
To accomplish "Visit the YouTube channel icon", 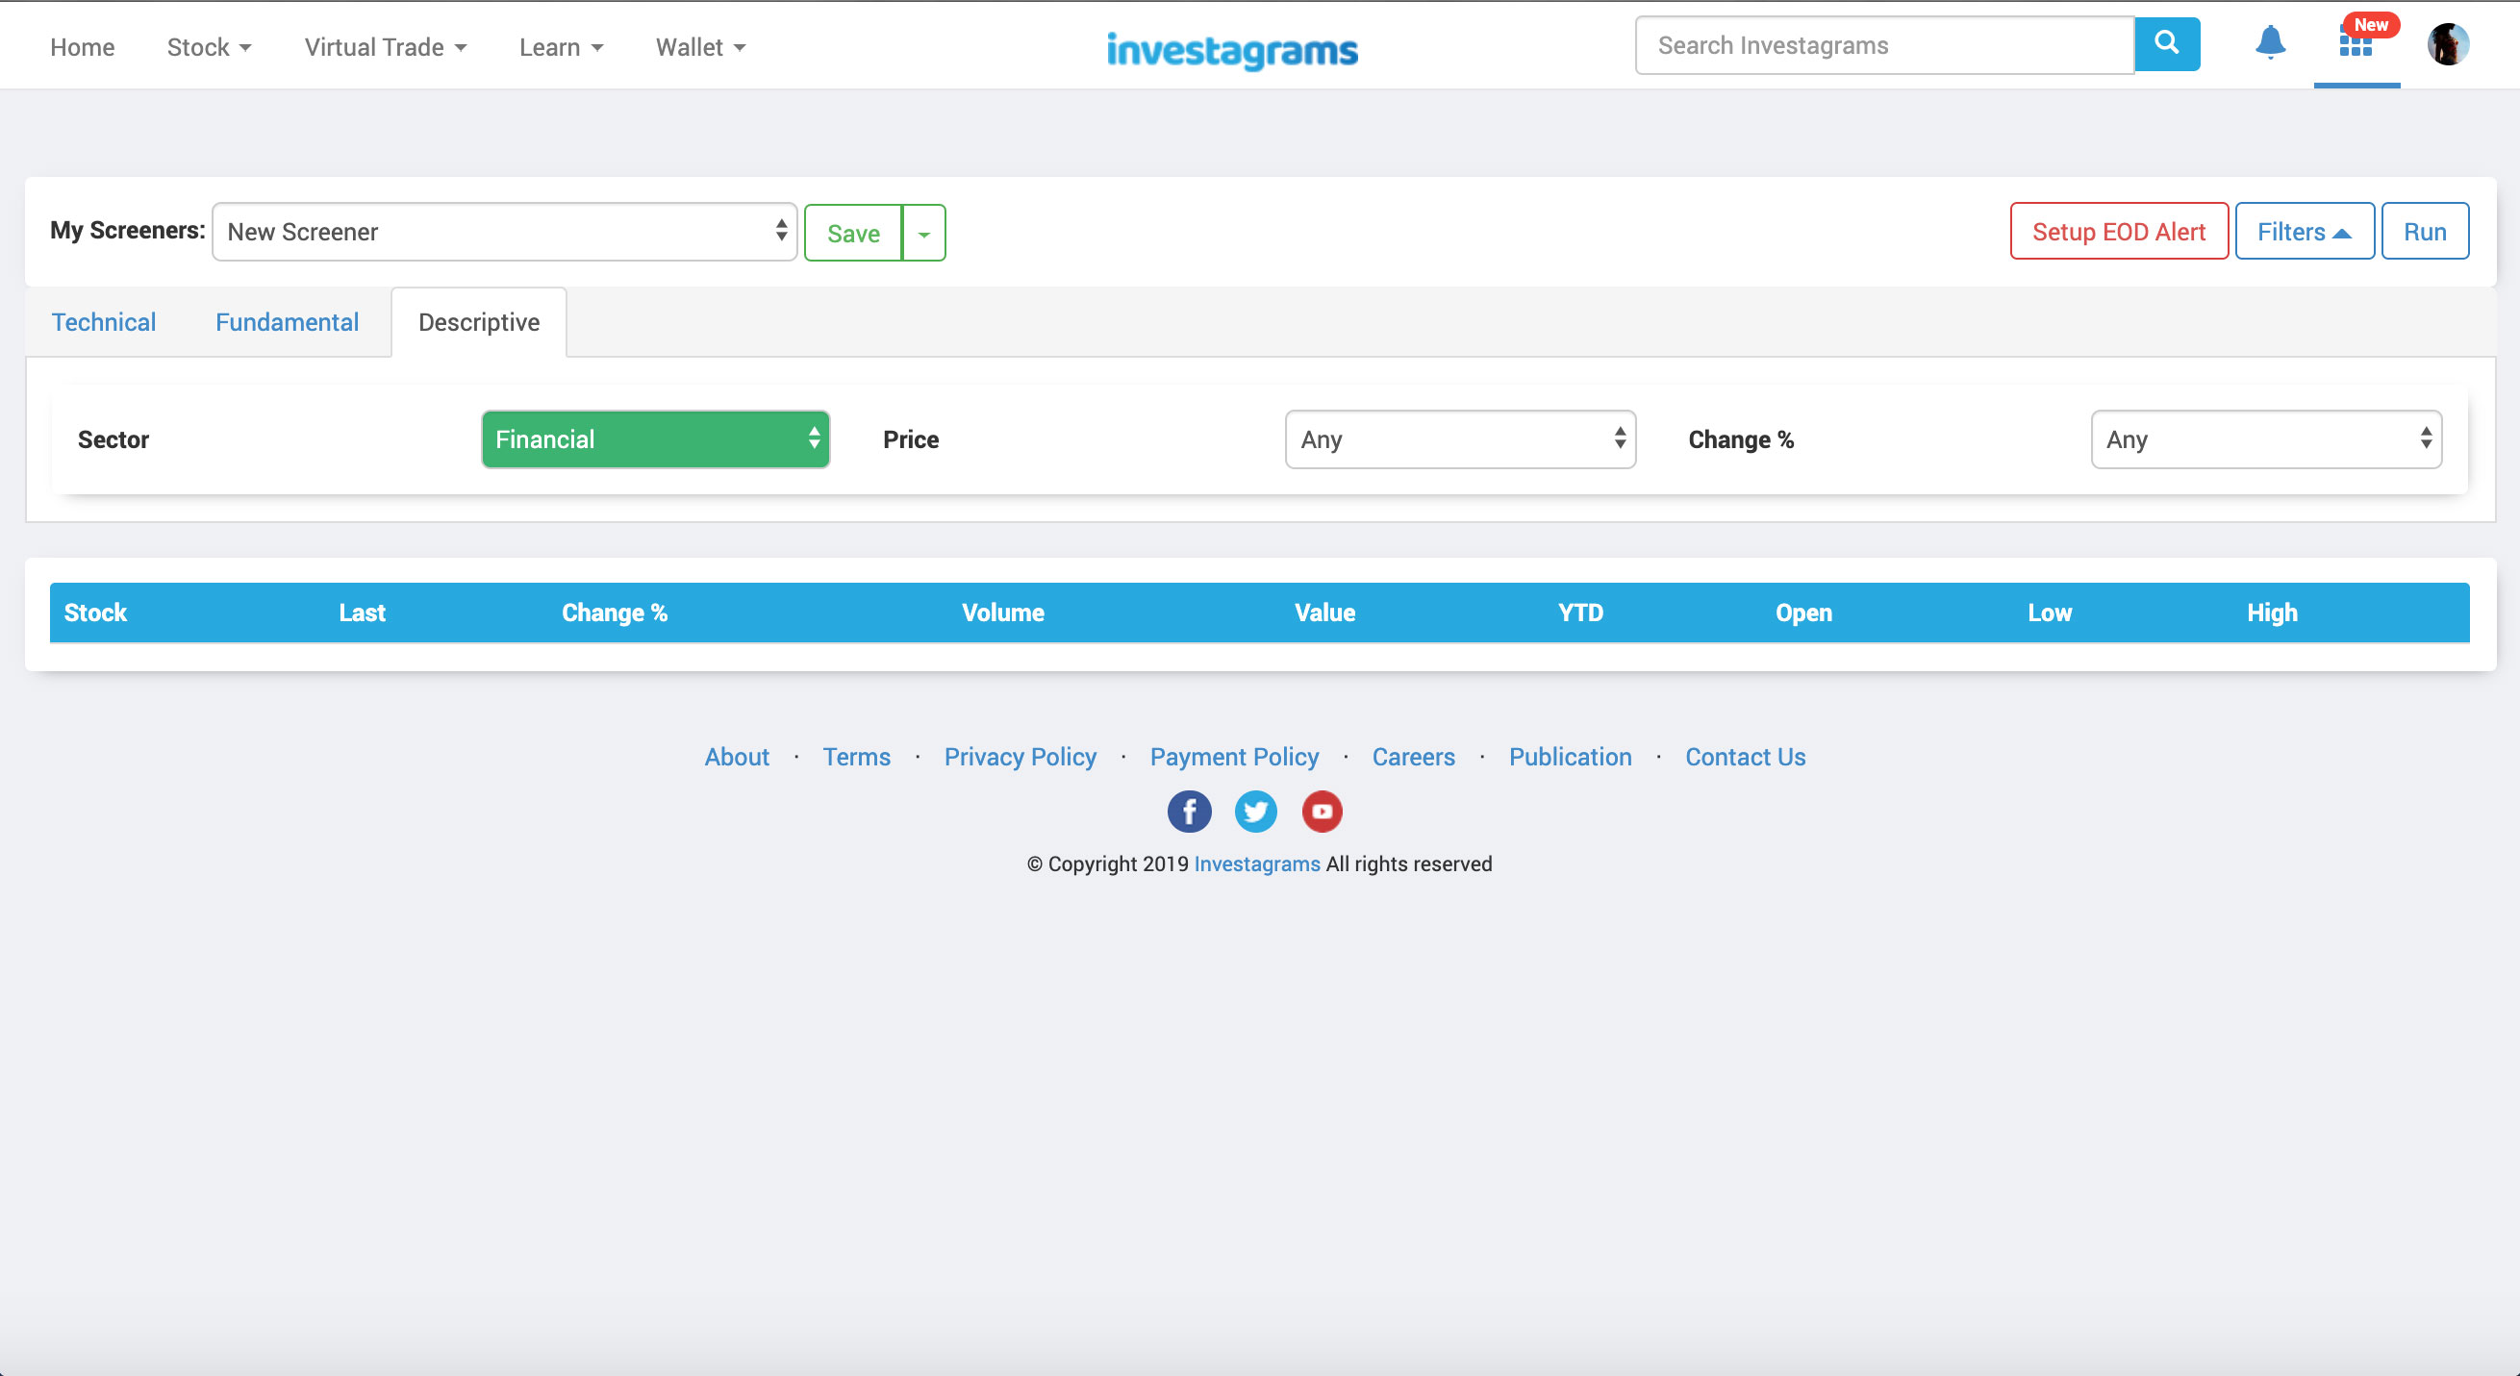I will click(1322, 811).
